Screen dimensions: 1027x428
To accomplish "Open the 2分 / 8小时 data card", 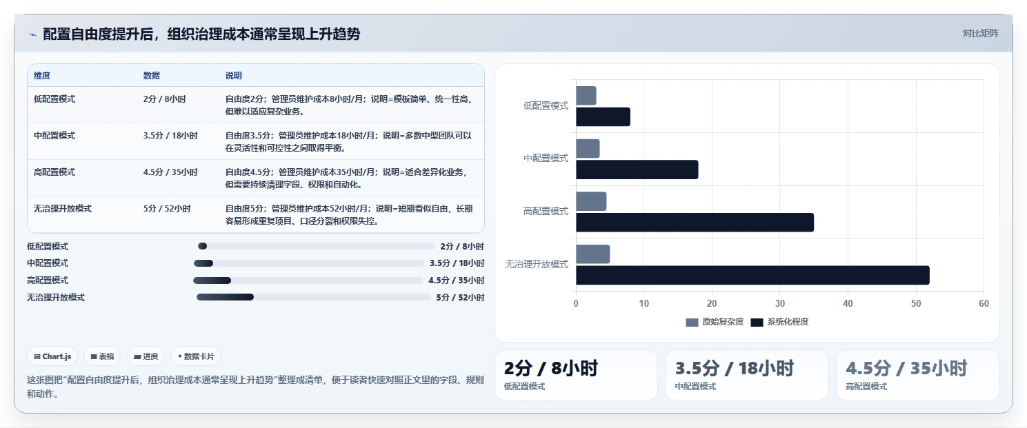I will pyautogui.click(x=576, y=375).
